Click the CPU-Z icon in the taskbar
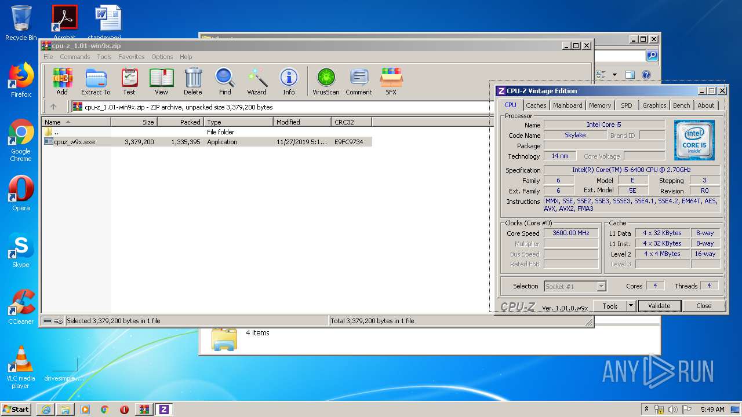 coord(163,409)
